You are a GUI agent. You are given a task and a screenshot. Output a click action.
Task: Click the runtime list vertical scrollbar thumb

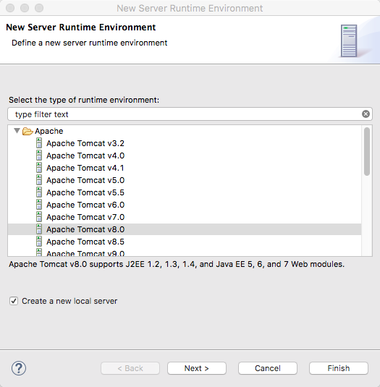click(367, 151)
